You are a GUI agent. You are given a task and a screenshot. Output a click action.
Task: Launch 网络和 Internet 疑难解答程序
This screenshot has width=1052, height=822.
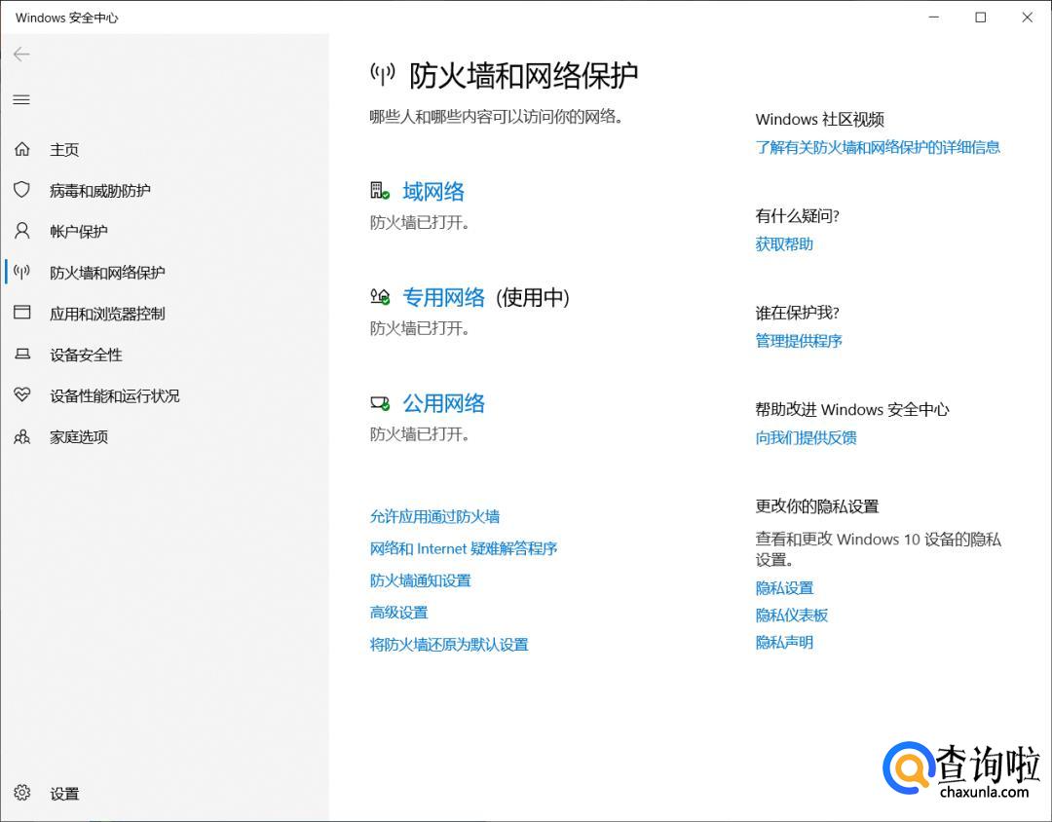[x=464, y=548]
